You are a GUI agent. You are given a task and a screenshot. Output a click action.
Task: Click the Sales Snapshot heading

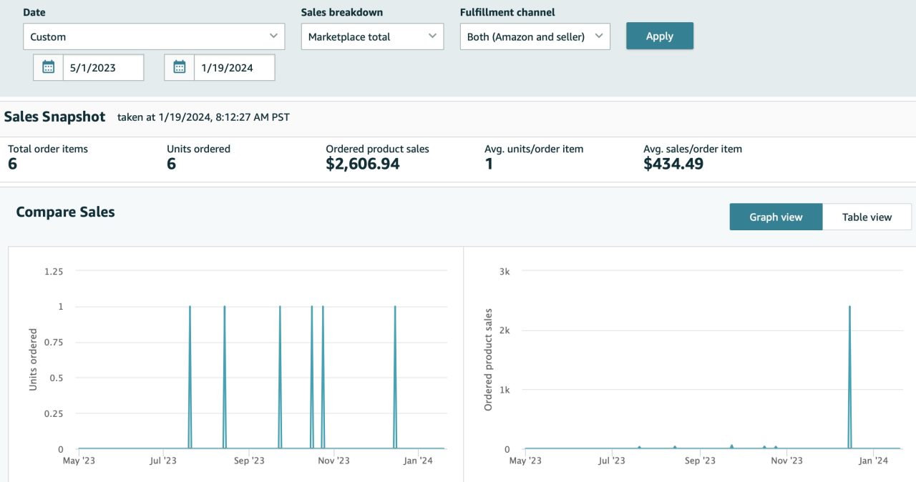pos(55,117)
